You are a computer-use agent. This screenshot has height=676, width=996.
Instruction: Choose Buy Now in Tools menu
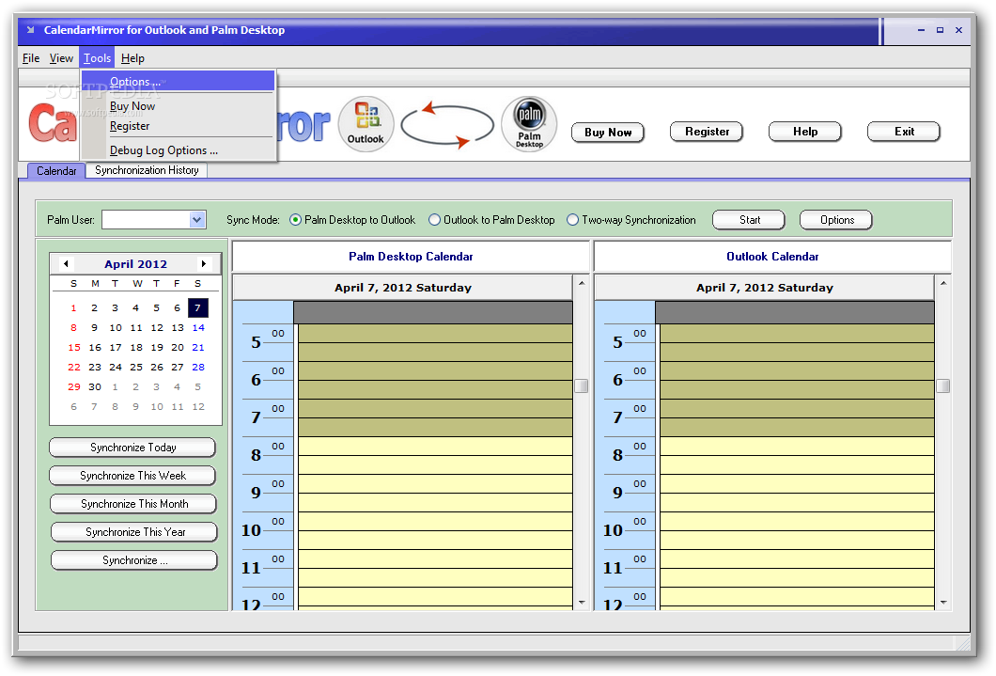pyautogui.click(x=178, y=106)
